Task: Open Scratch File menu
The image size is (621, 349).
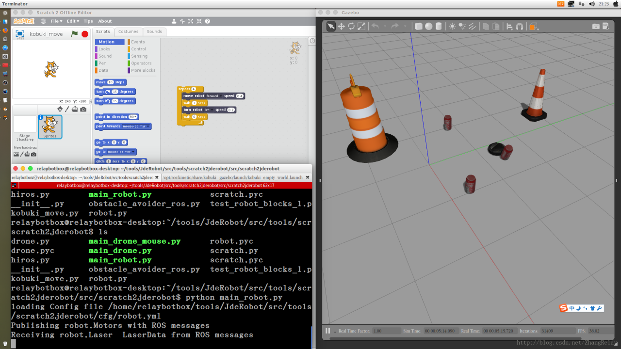Action: coord(56,21)
